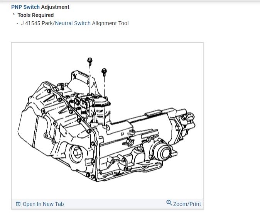Select the 'J 41545 Park/' tool text

tap(38, 23)
